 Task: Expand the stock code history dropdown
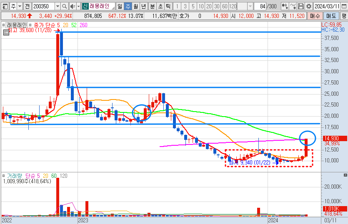point(58,6)
